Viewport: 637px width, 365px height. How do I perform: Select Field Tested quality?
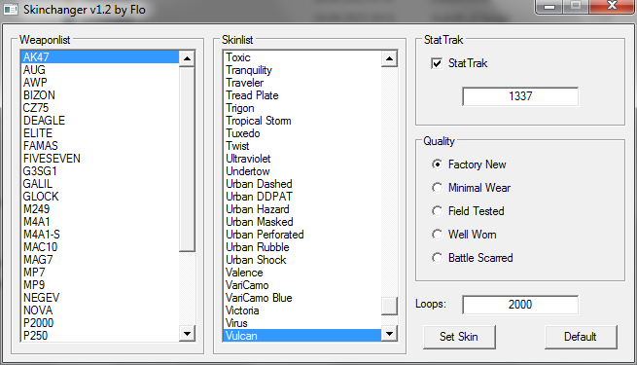pos(437,211)
